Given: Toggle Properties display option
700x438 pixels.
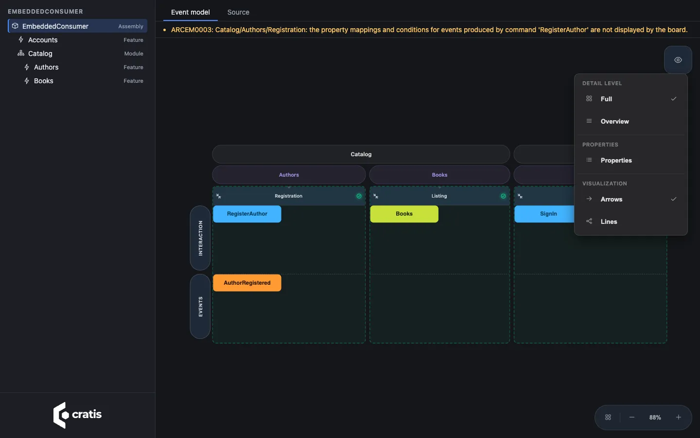Looking at the screenshot, I should coord(631,160).
